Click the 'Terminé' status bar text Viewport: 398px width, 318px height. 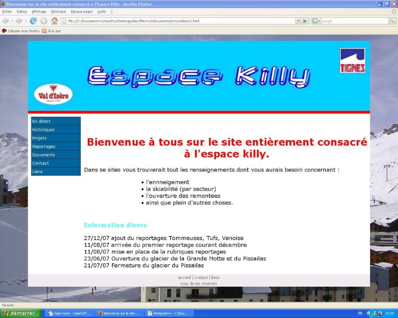[7, 305]
